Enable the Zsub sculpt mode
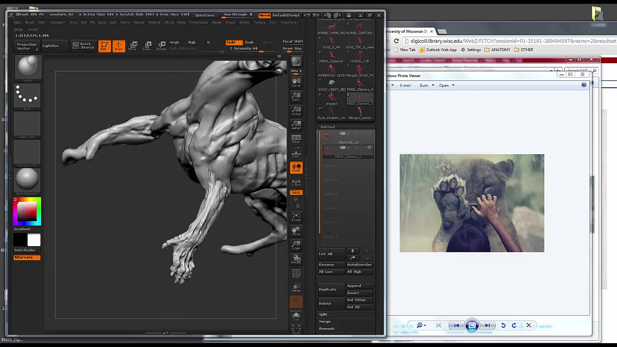617x347 pixels. click(249, 42)
